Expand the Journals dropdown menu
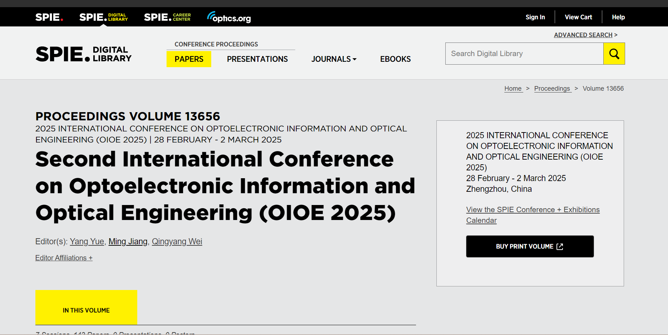This screenshot has width=668, height=335. (333, 59)
